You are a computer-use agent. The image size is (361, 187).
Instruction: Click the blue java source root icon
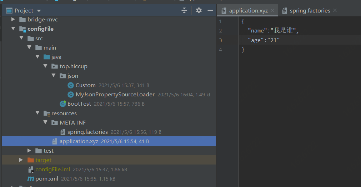point(47,57)
